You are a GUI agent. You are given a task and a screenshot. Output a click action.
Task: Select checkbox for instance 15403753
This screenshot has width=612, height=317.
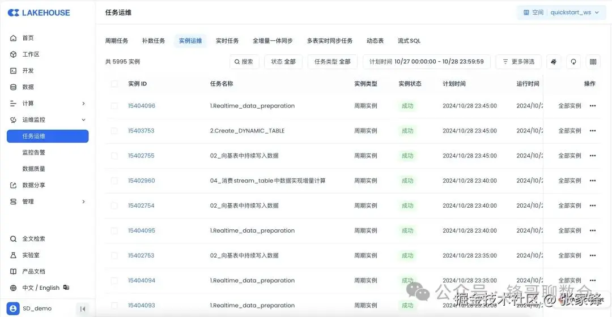point(114,131)
